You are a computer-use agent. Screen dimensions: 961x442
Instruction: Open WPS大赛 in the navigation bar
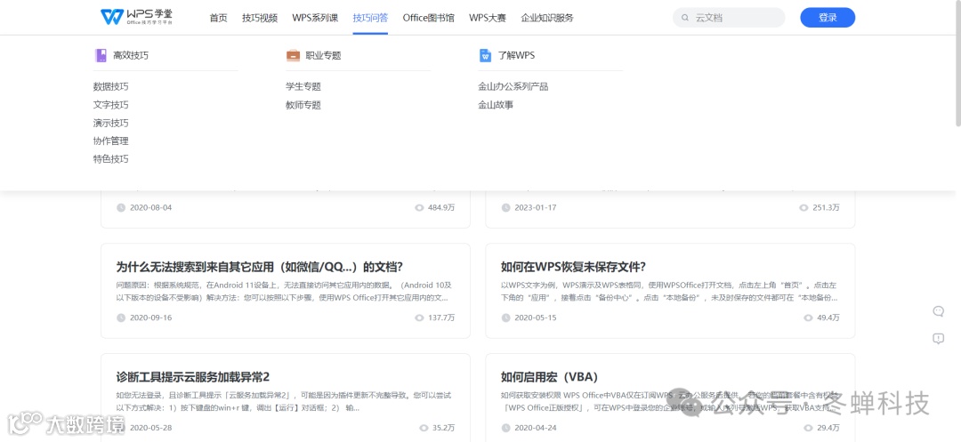point(488,18)
